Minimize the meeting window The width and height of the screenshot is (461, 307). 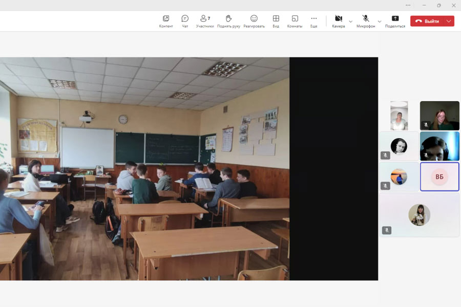coord(424,5)
